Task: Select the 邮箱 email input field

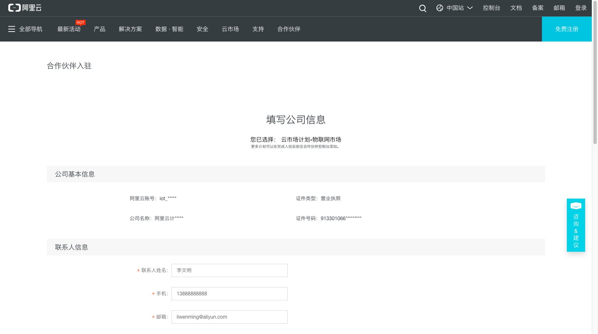Action: click(229, 317)
